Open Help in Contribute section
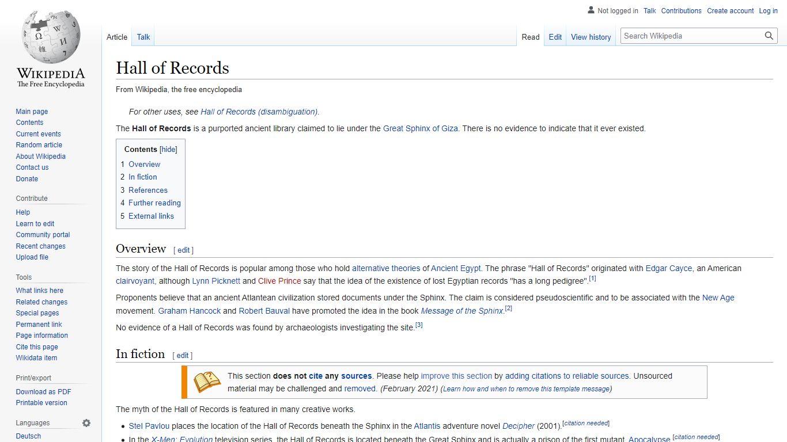The height and width of the screenshot is (442, 787). (22, 212)
